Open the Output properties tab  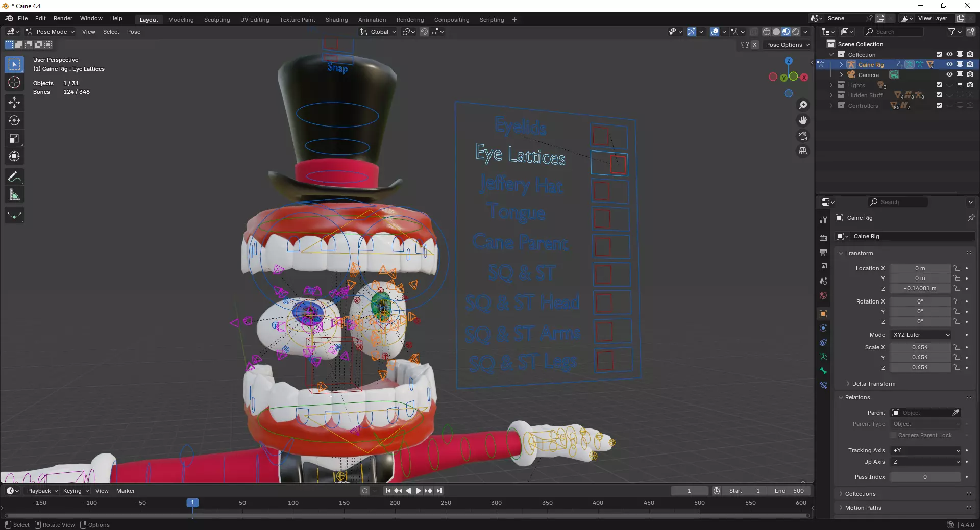(x=823, y=252)
